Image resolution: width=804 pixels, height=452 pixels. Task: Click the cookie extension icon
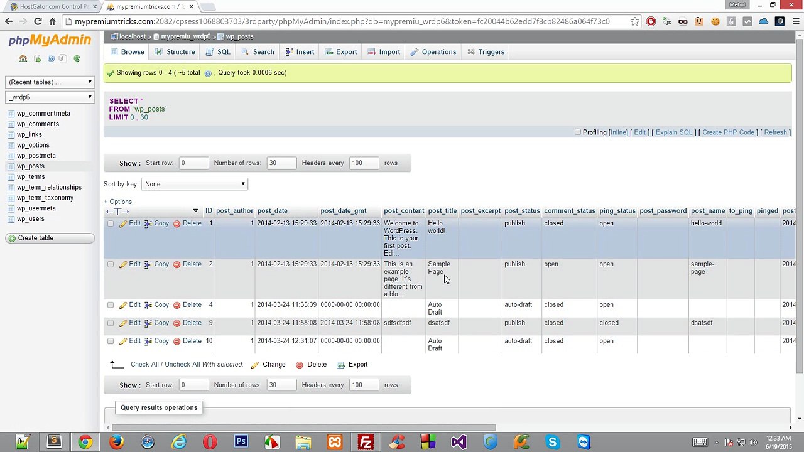point(715,21)
